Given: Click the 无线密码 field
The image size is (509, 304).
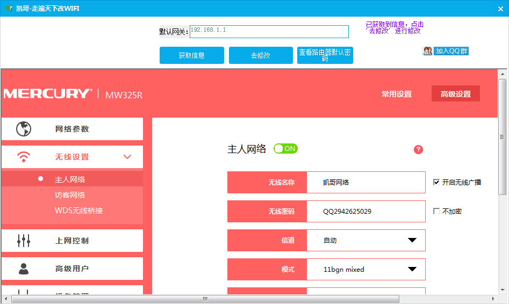Looking at the screenshot, I should pyautogui.click(x=366, y=211).
